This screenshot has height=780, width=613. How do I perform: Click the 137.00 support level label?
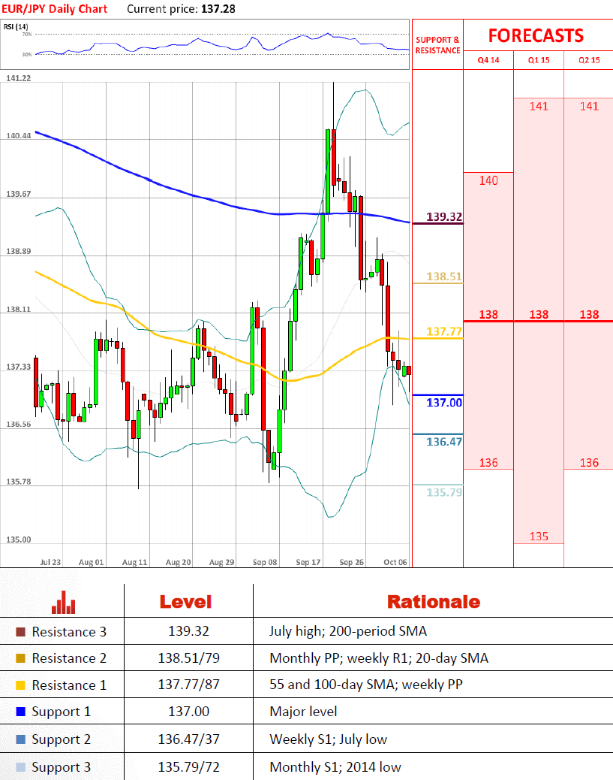click(x=444, y=403)
